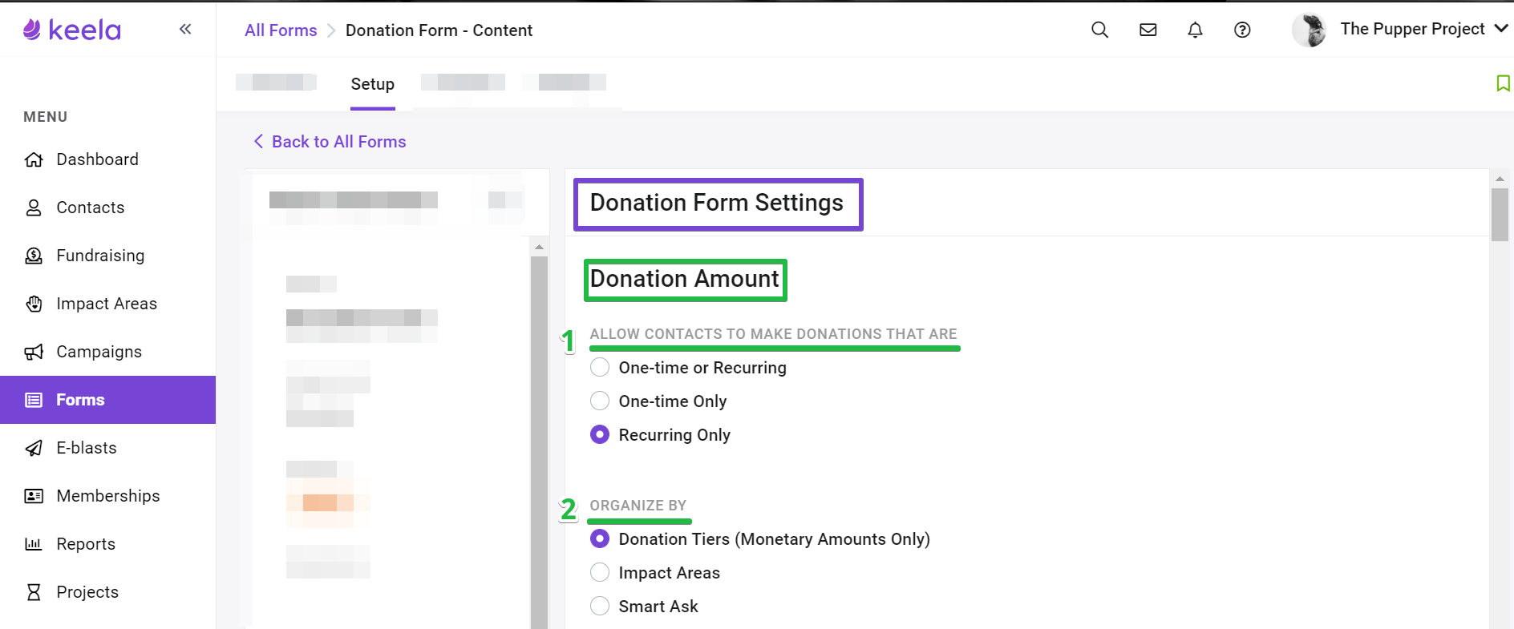The width and height of the screenshot is (1514, 629).
Task: Open Impact Areas menu item
Action: (107, 304)
